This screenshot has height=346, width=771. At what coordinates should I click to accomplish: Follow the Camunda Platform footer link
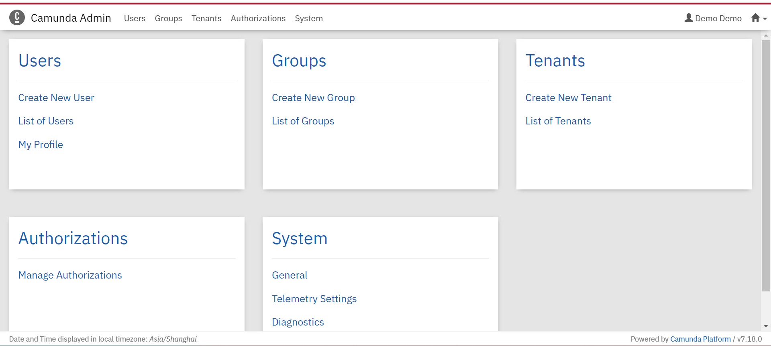tap(700, 339)
